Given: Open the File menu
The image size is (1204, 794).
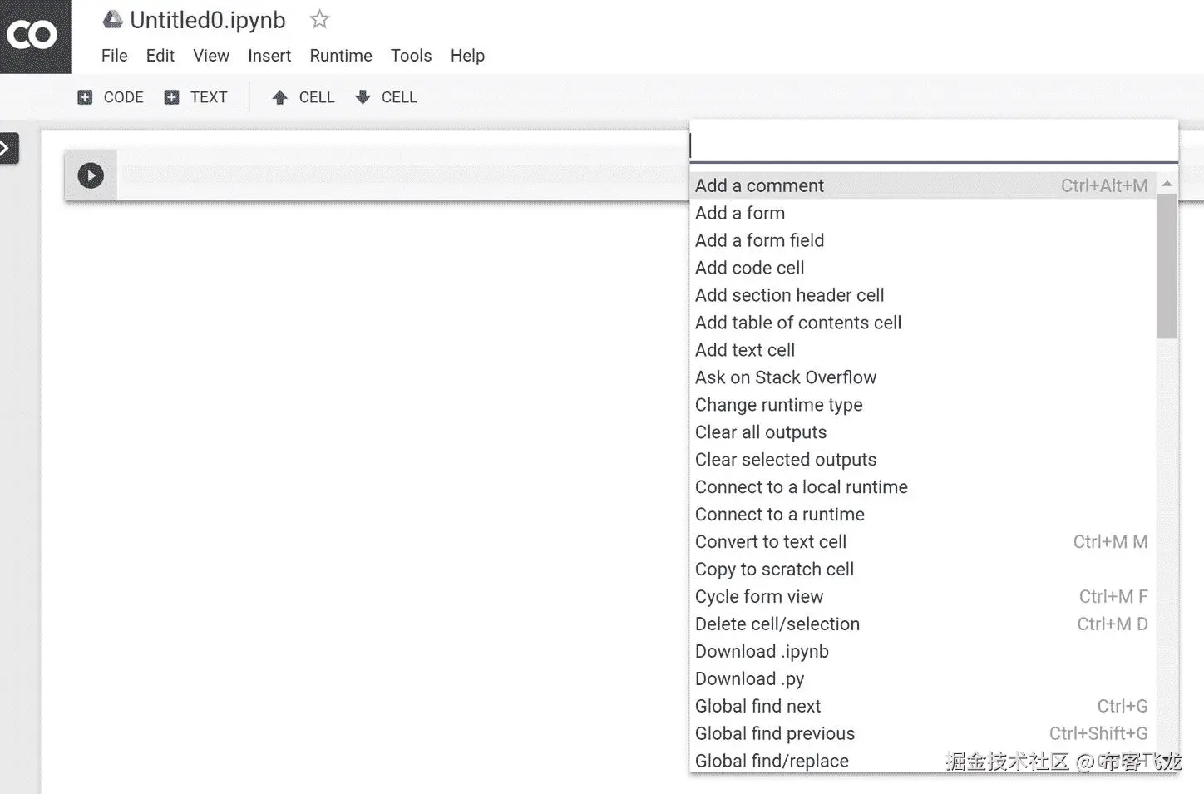Looking at the screenshot, I should coord(115,56).
